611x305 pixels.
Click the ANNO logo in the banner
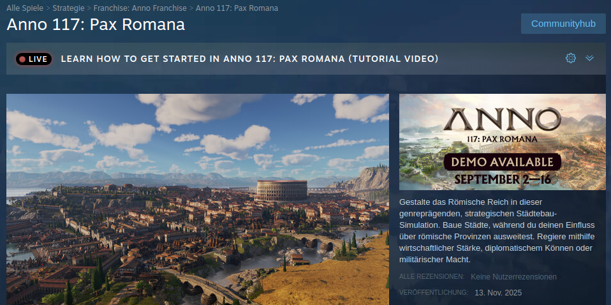click(503, 120)
